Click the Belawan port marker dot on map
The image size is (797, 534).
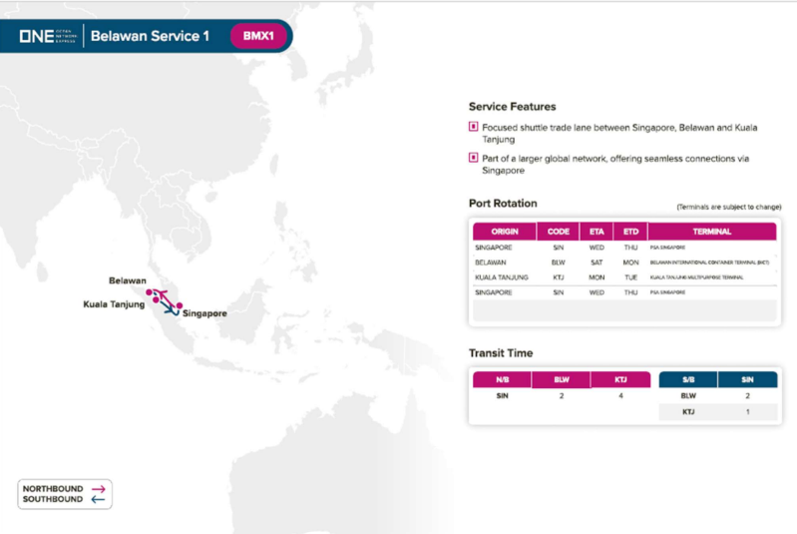150,293
